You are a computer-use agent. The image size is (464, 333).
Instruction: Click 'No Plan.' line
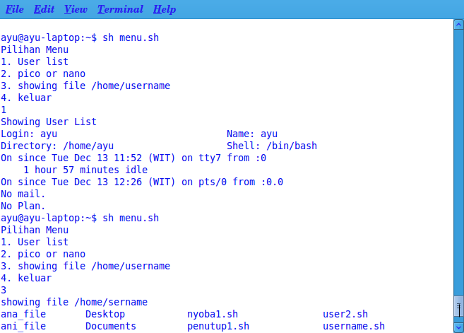coord(23,206)
